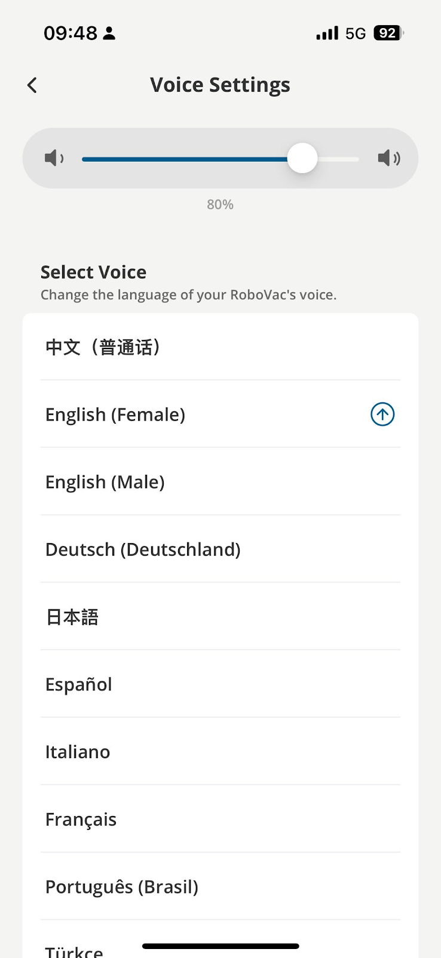This screenshot has width=441, height=958.
Task: Tap the back arrow icon
Action: click(x=32, y=85)
